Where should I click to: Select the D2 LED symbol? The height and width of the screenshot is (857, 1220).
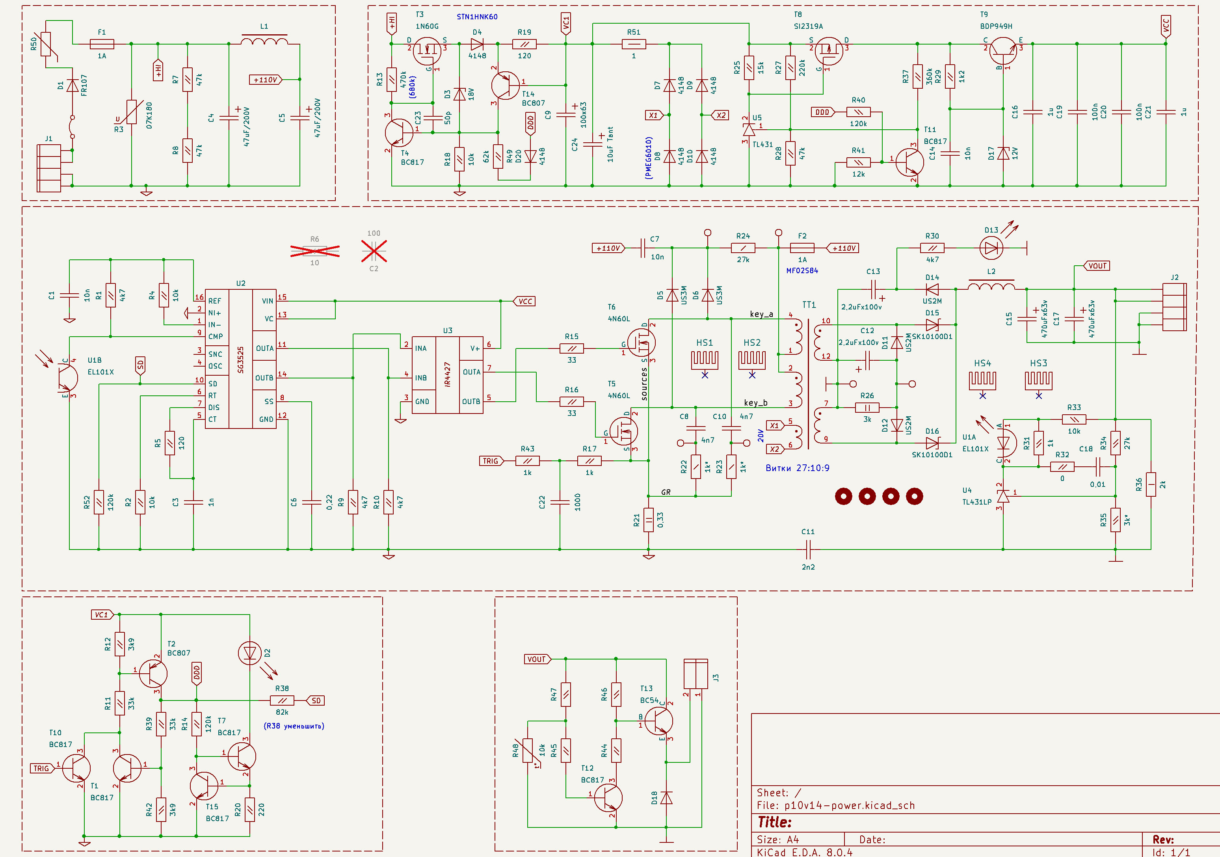249,653
